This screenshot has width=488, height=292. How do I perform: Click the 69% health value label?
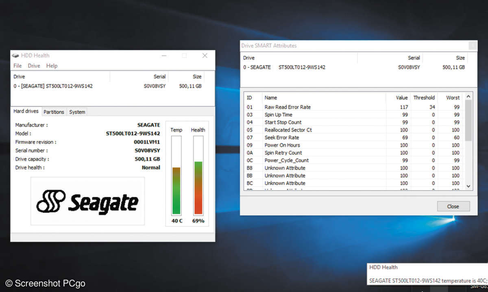(x=198, y=221)
